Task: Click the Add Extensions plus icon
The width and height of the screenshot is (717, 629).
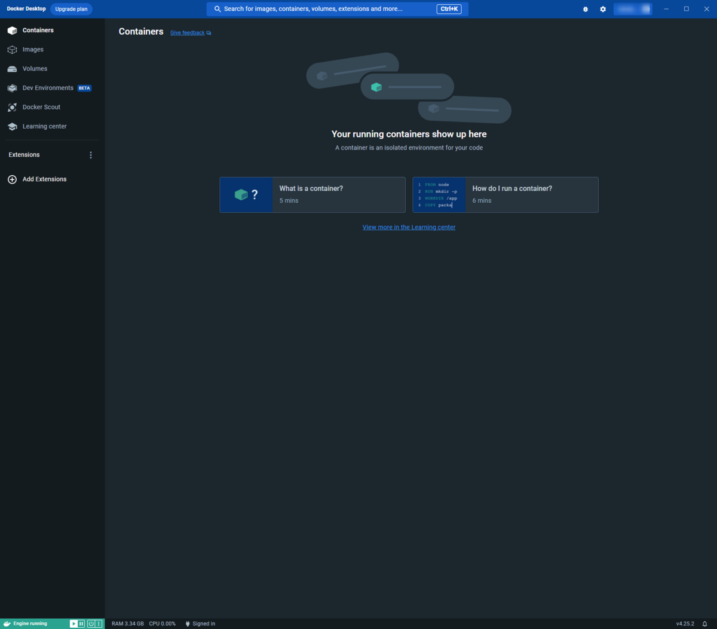Action: click(12, 179)
